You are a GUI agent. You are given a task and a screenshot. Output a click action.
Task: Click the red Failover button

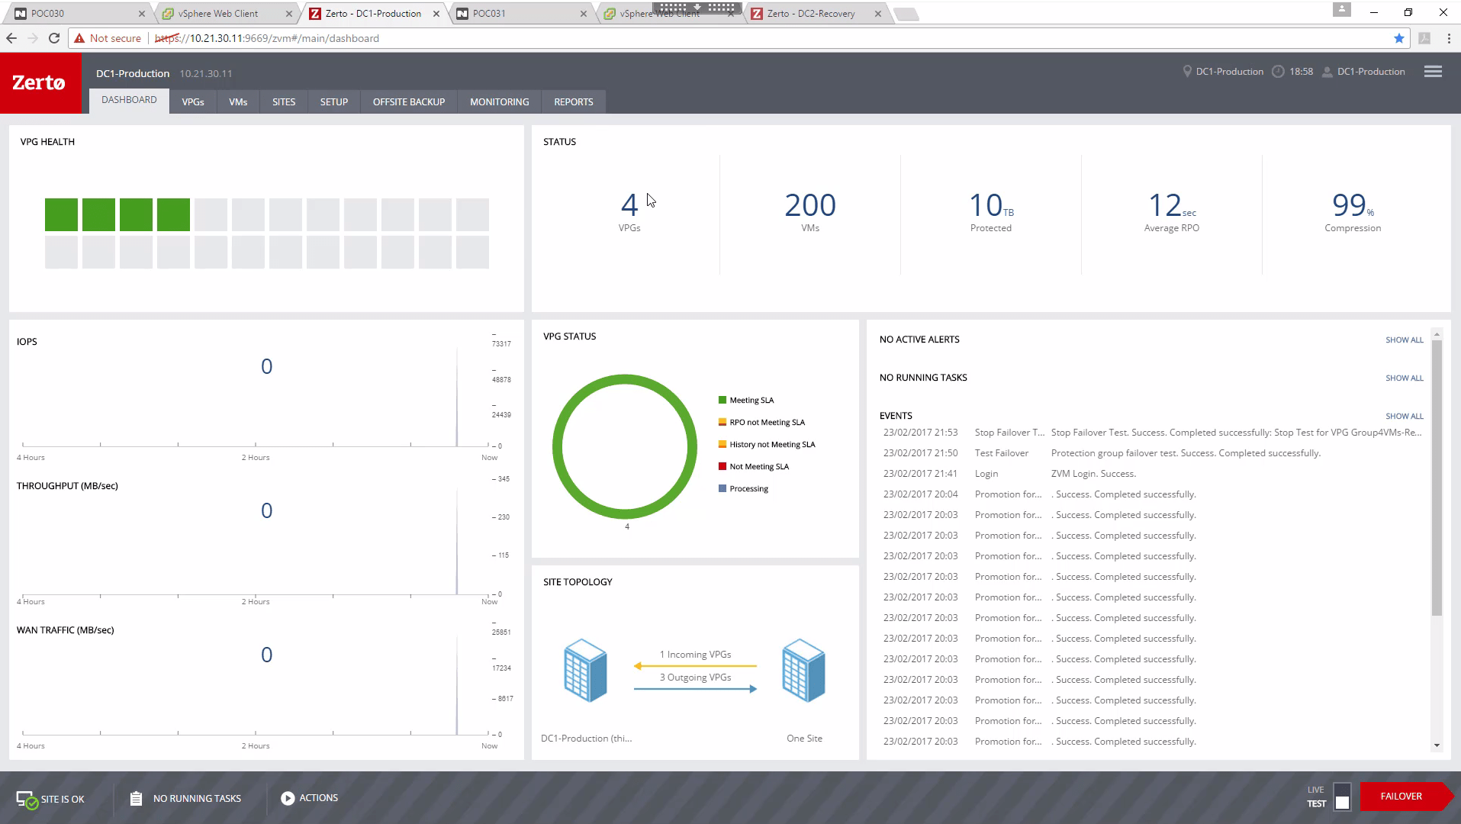pos(1401,797)
